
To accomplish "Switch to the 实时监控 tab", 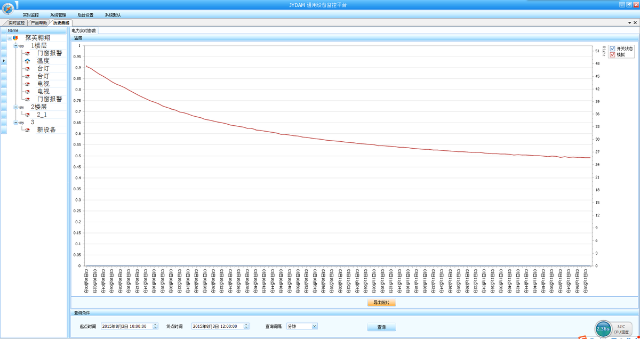I will point(16,23).
